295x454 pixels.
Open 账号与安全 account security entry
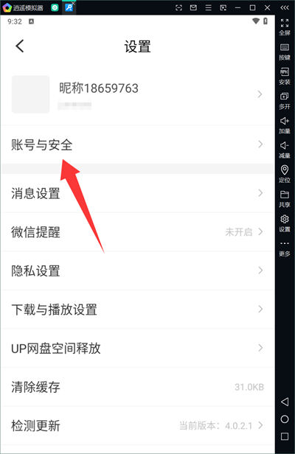(137, 144)
